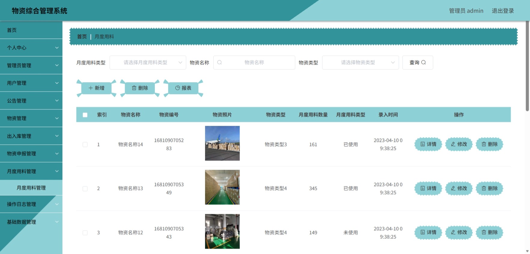The image size is (530, 254).
Task: Toggle the select-all checkbox in table header
Action: coord(85,115)
